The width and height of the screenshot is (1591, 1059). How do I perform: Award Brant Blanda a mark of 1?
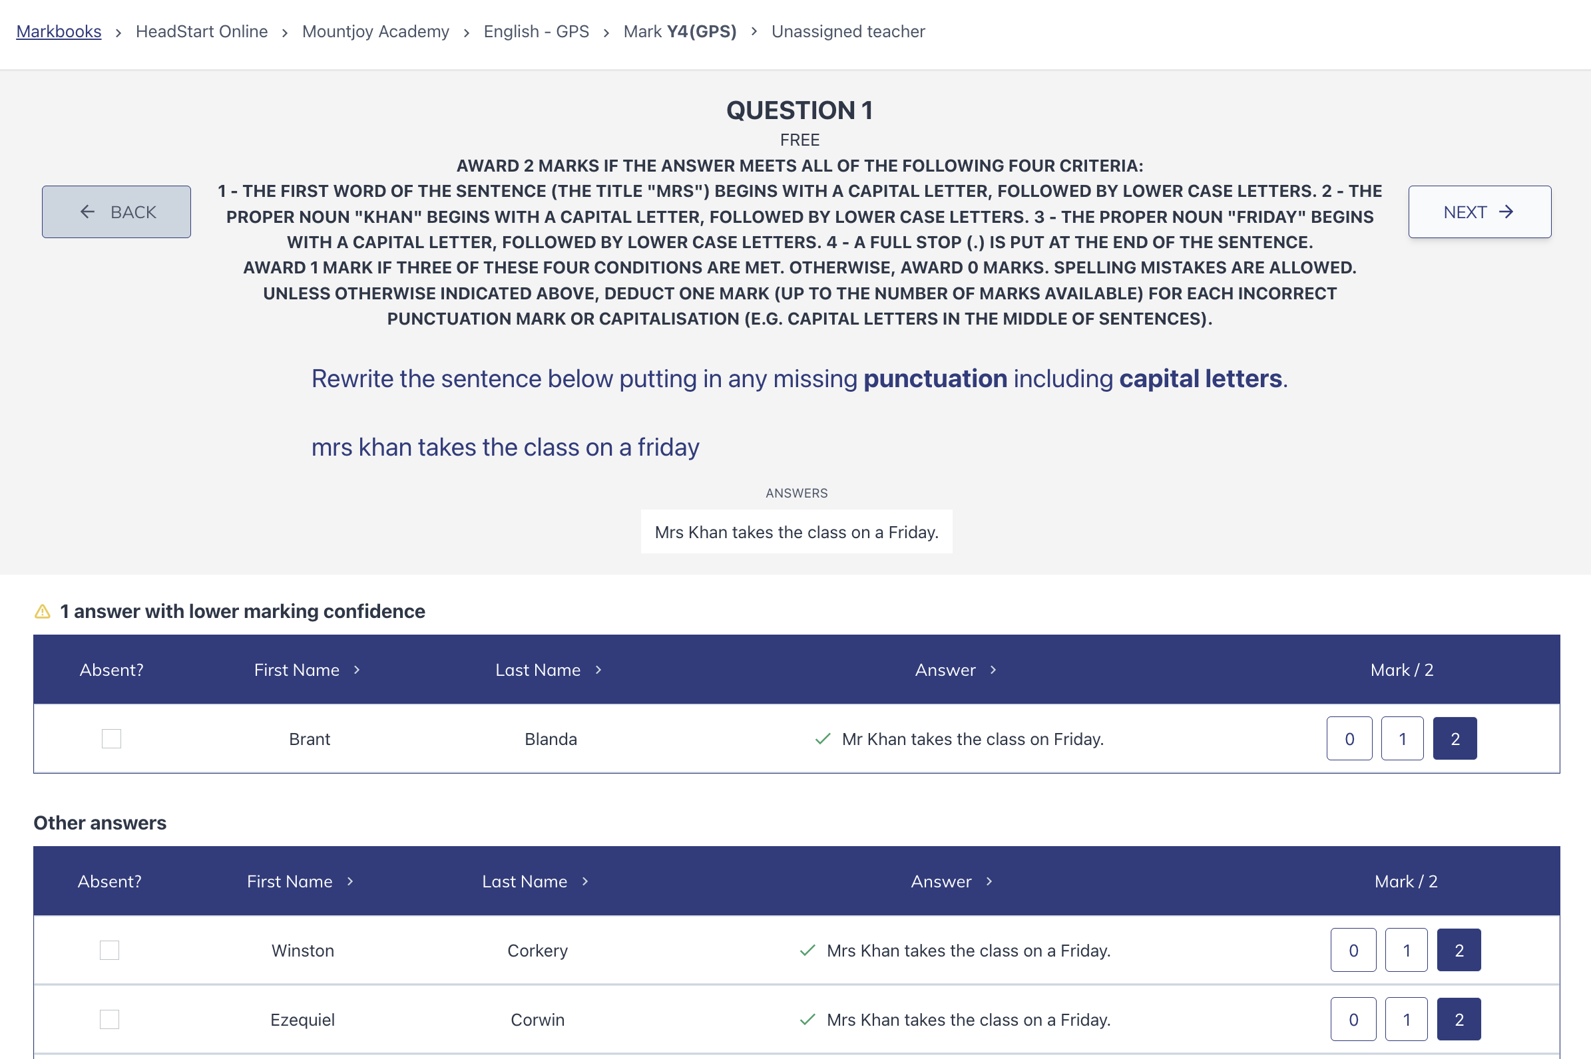1402,739
